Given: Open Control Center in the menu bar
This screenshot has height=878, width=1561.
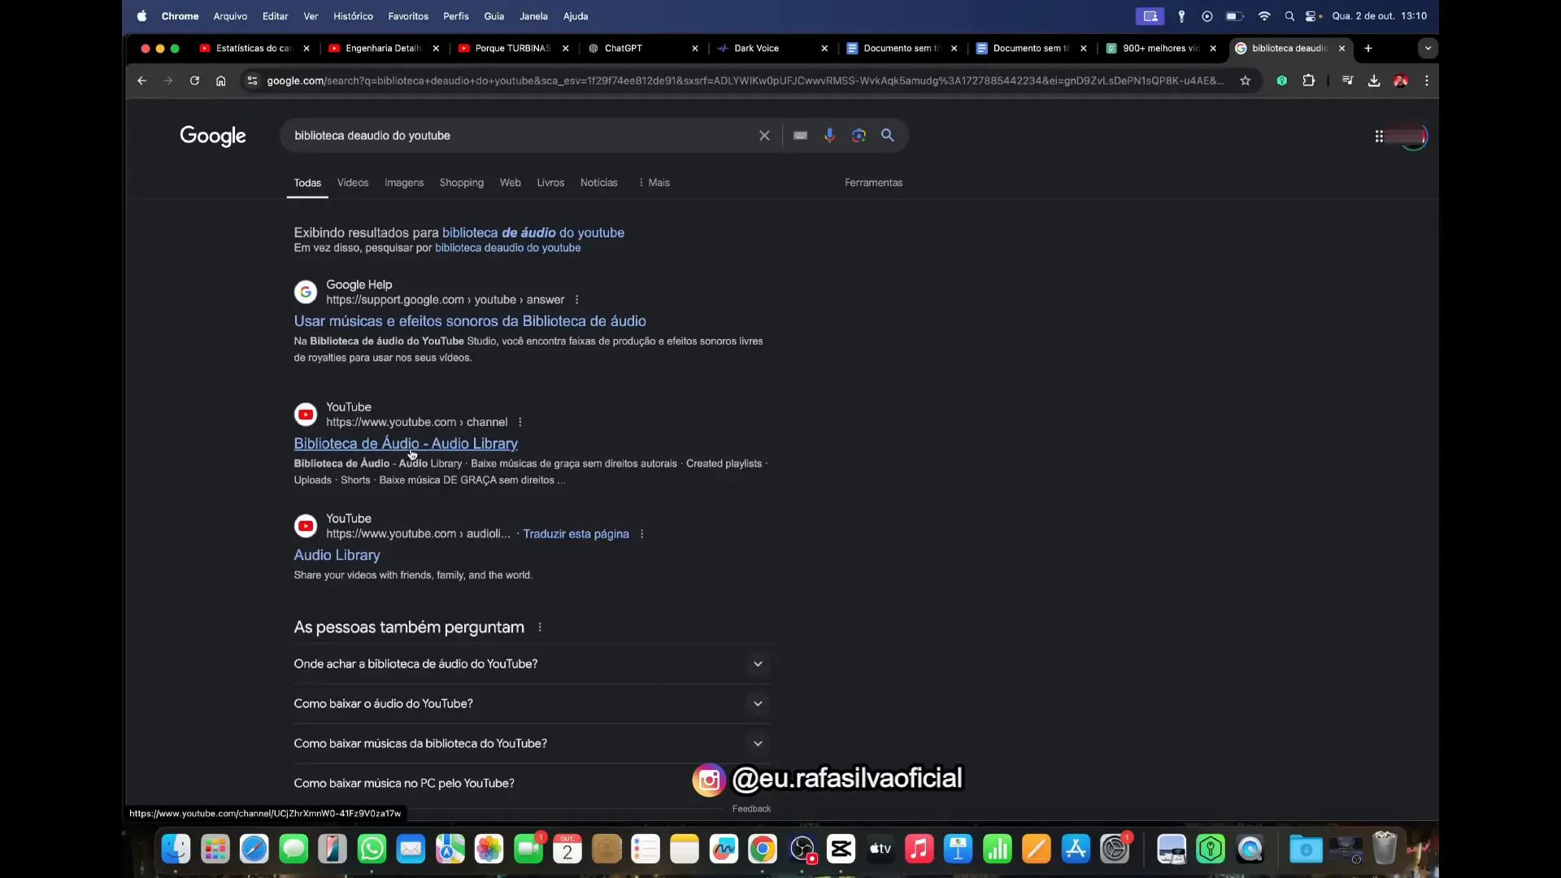Looking at the screenshot, I should click(1312, 16).
